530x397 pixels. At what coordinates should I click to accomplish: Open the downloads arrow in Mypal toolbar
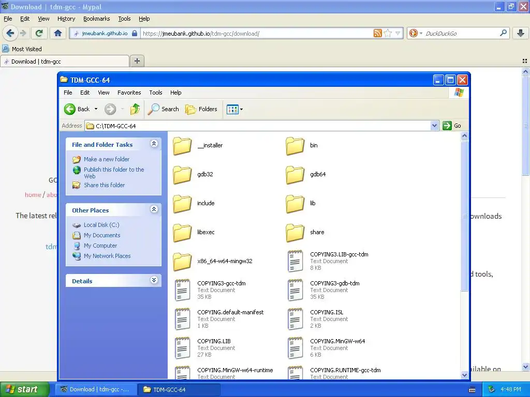[521, 33]
